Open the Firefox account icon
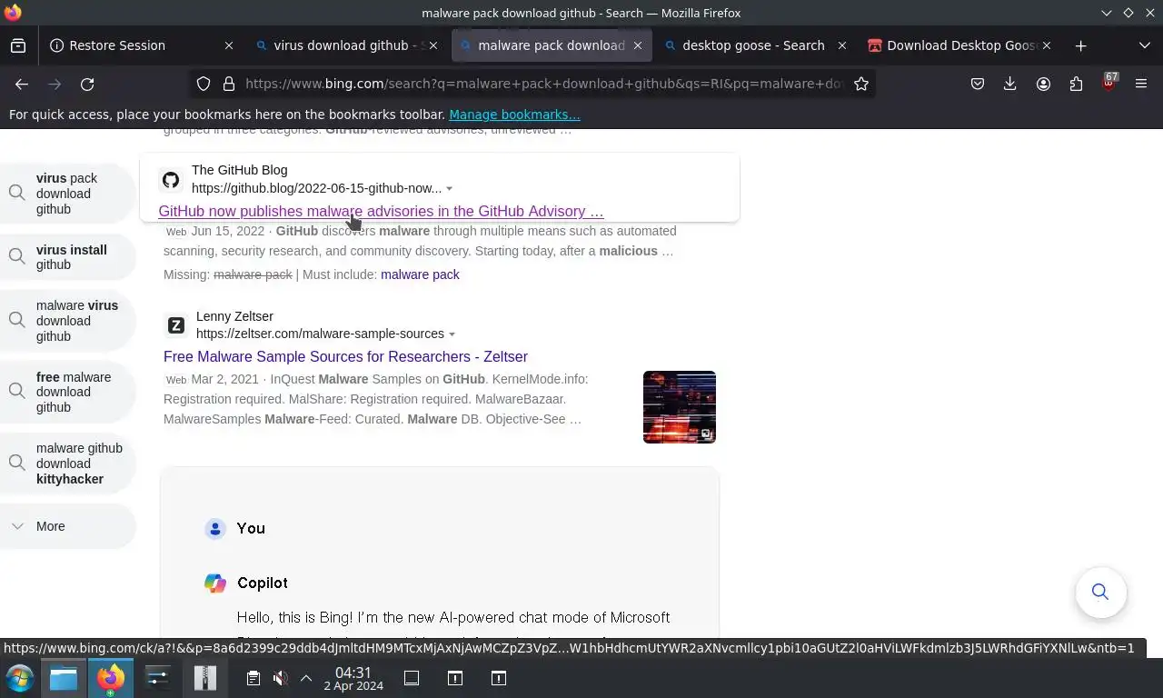 click(x=1043, y=84)
